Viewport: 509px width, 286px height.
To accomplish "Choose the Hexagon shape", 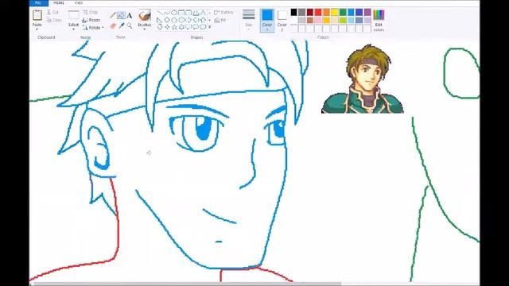I will coord(181,20).
